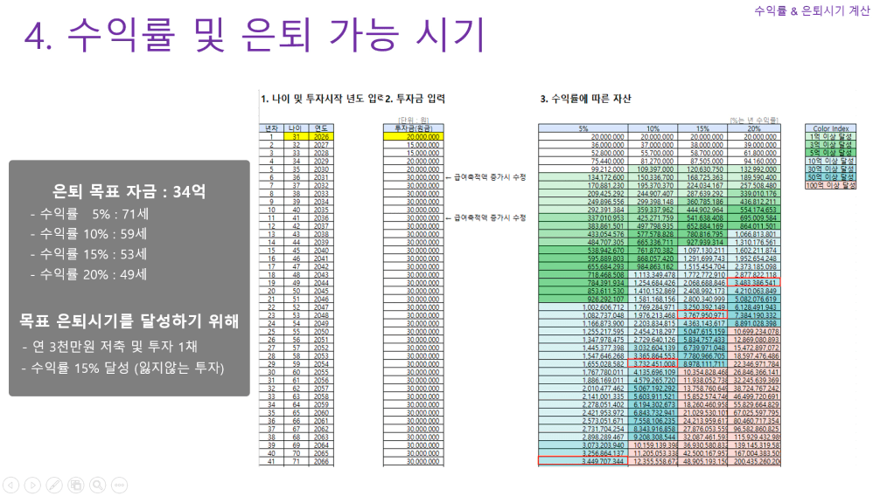
Task: Click legend entry '10억 이상 달성'
Action: (830, 161)
